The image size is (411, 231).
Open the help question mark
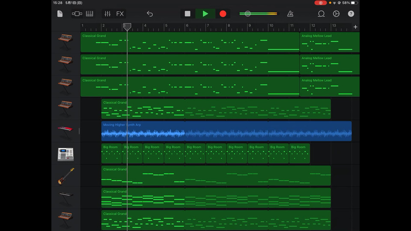coord(351,14)
